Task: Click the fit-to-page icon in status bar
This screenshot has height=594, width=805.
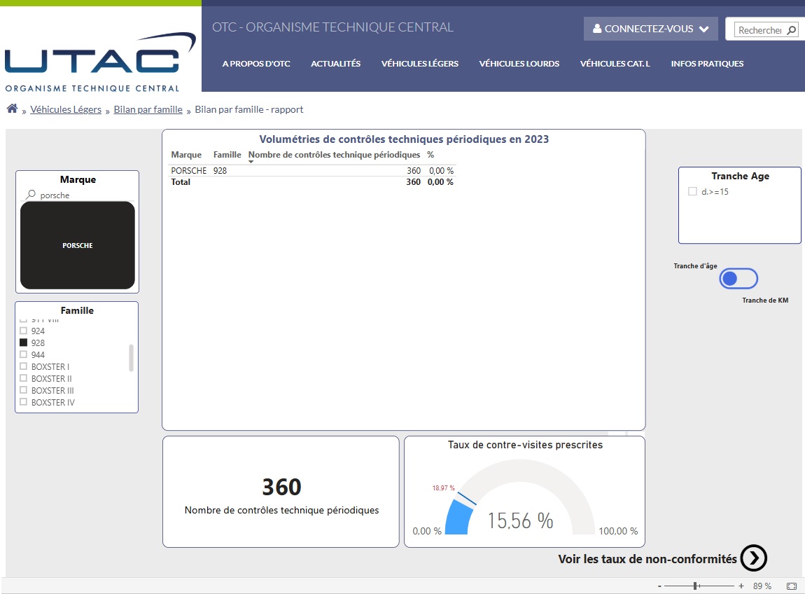Action: coord(792,586)
